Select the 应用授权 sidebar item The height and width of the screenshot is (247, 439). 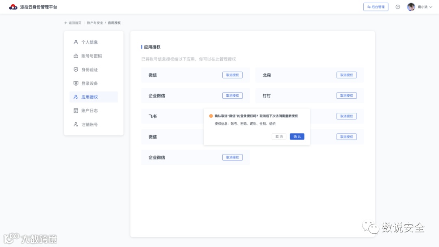[x=93, y=97]
